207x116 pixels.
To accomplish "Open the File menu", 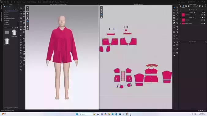I will coord(5,2).
